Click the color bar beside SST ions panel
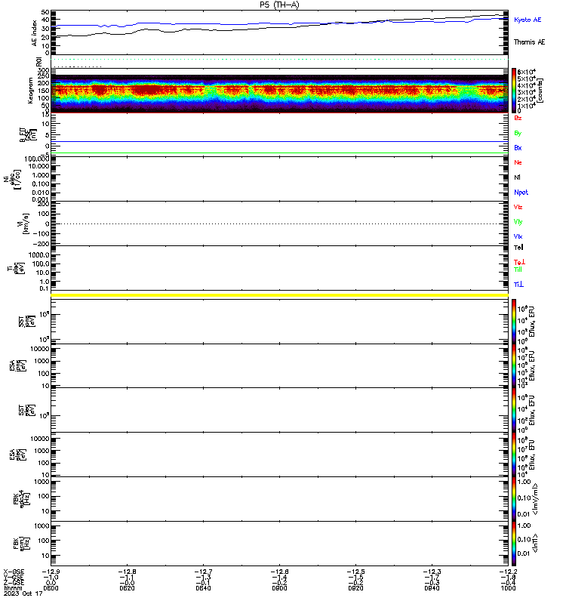 coord(514,322)
